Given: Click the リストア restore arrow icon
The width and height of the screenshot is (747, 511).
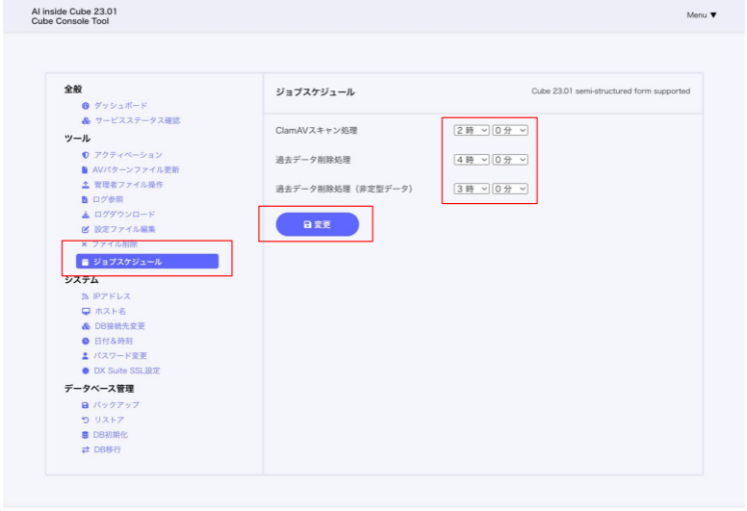Looking at the screenshot, I should point(86,420).
